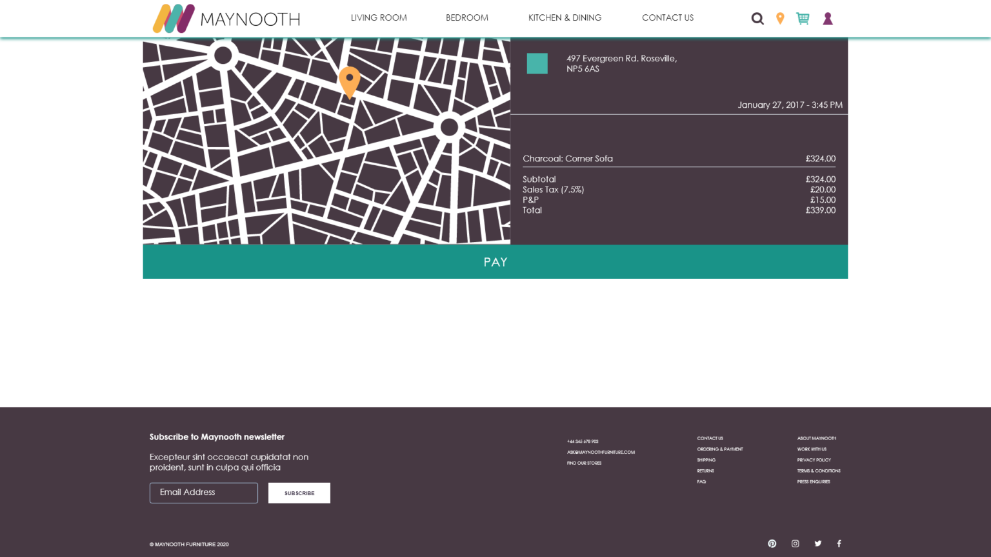Focus the Email Address field
Image resolution: width=991 pixels, height=557 pixels.
coord(204,493)
